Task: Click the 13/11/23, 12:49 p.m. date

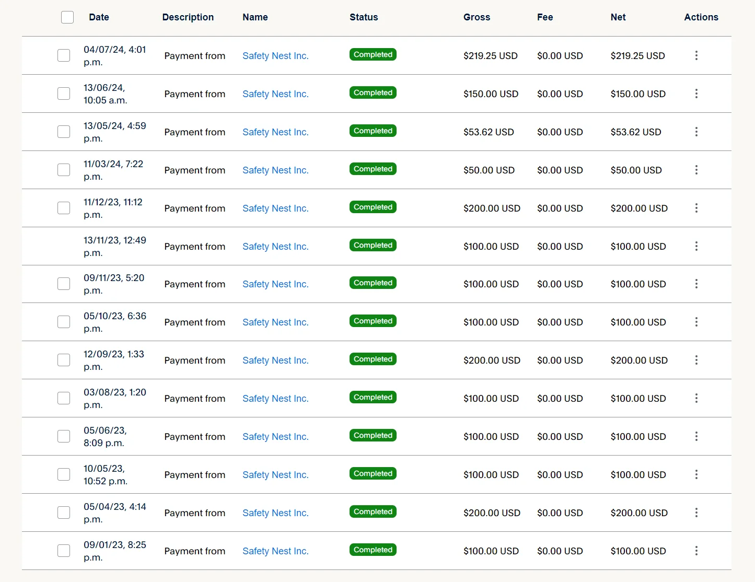Action: tap(115, 247)
